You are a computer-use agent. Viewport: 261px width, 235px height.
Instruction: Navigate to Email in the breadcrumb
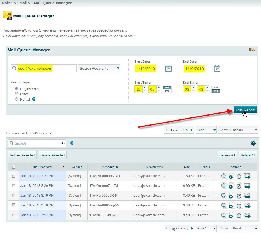click(22, 3)
